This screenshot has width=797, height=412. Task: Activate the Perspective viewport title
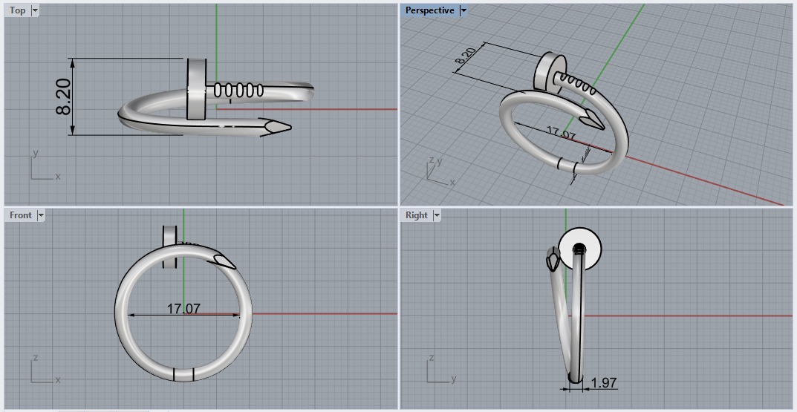coord(429,10)
